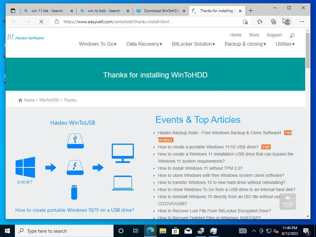Stop loading the page

pos(41,22)
